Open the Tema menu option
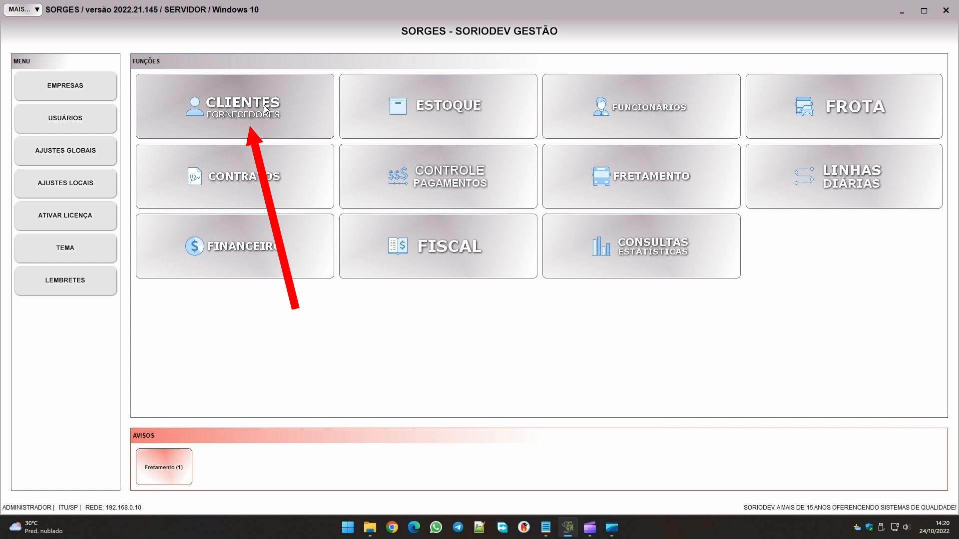 (65, 248)
